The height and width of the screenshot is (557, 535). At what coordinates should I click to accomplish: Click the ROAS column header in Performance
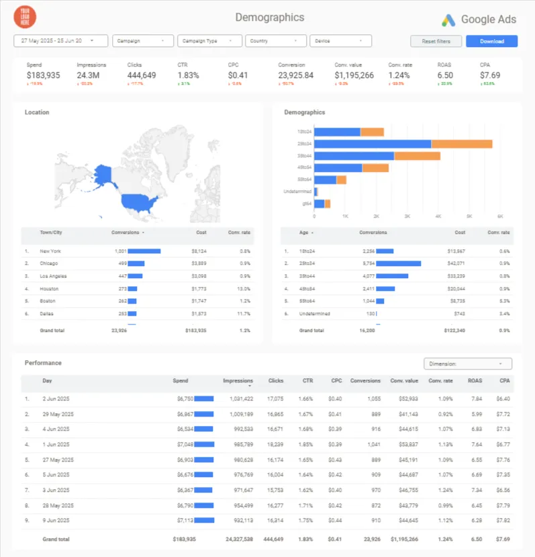pos(475,381)
